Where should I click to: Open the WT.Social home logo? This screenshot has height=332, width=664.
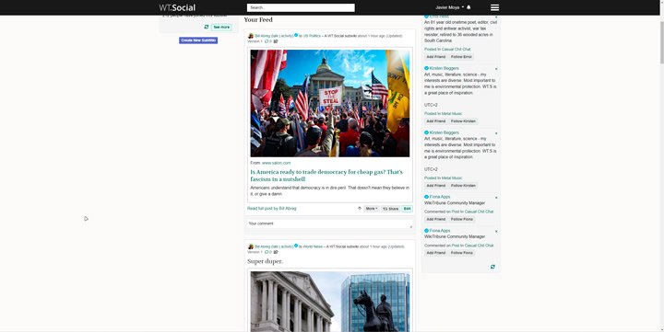(177, 7)
